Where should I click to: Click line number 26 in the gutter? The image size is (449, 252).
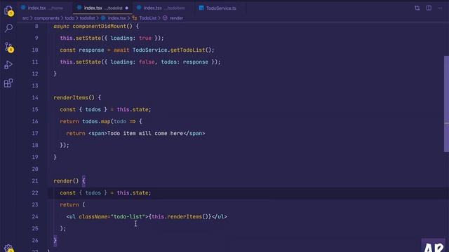pos(35,241)
